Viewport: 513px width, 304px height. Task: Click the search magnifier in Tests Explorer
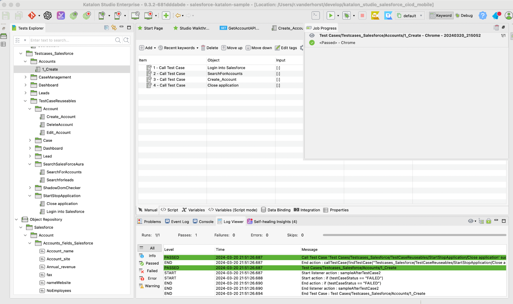[118, 40]
